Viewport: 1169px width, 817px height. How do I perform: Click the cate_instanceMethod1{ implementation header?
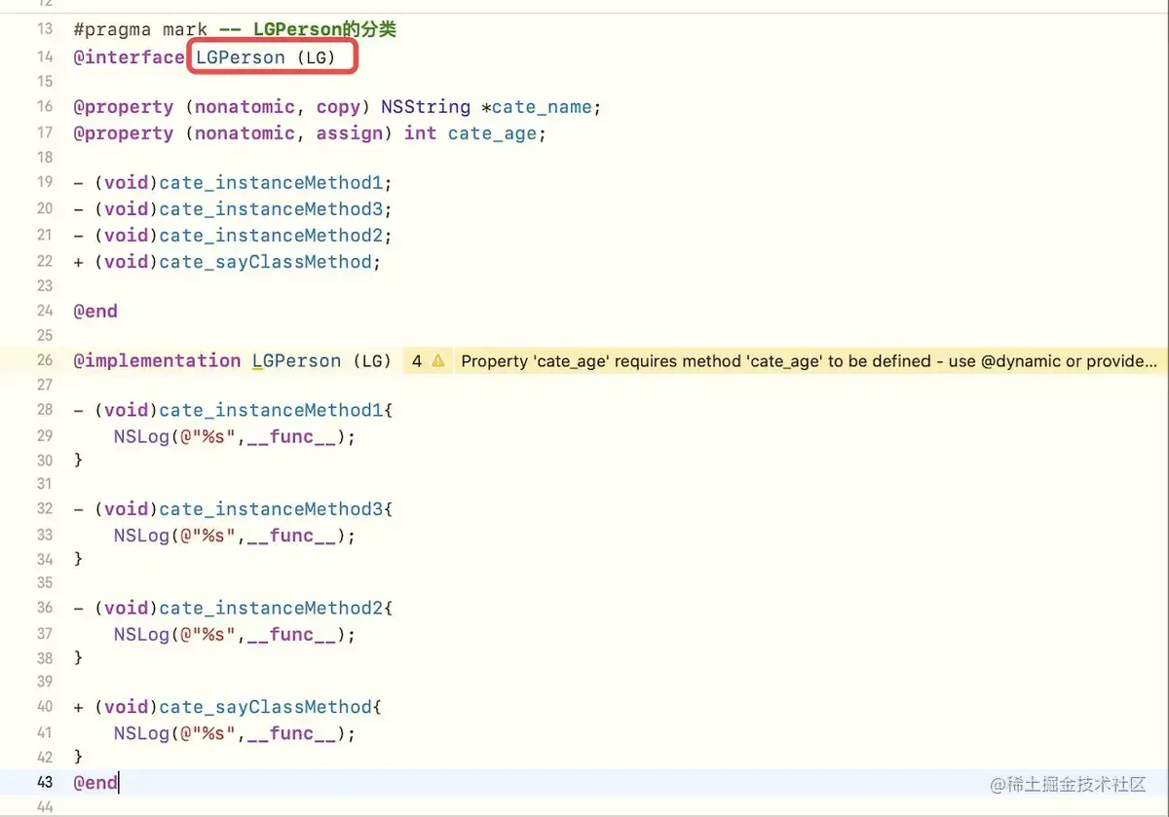276,410
